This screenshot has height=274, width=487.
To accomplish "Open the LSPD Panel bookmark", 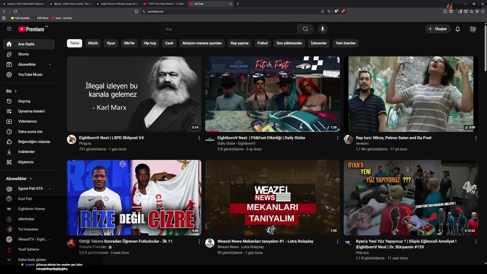I will (41, 18).
